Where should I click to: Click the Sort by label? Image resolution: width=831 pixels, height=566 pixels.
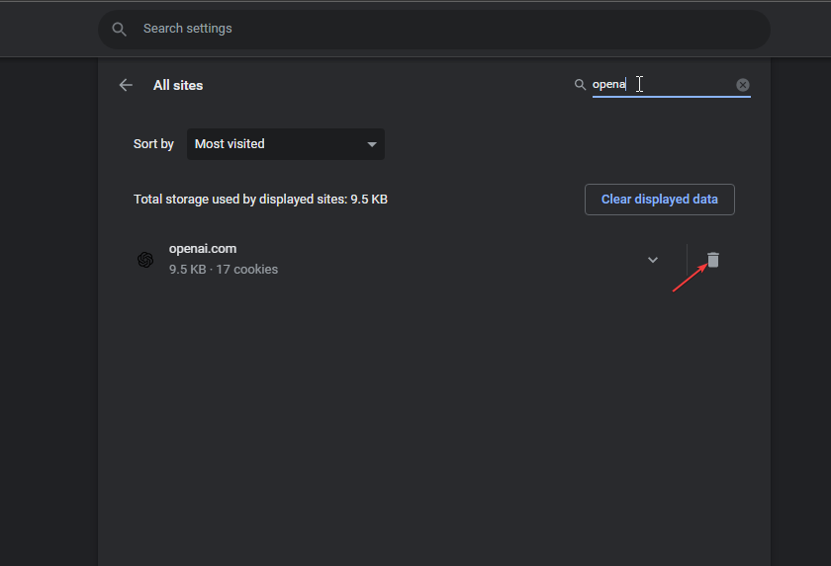pyautogui.click(x=153, y=144)
